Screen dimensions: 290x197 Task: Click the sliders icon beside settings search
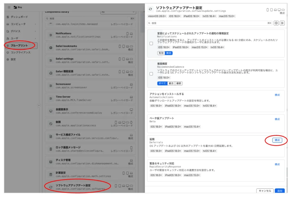tap(282, 23)
